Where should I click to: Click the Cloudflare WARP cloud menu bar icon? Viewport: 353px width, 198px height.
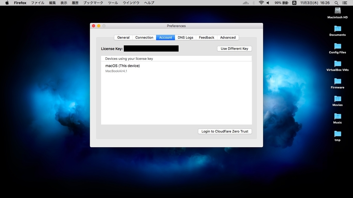coord(246,3)
